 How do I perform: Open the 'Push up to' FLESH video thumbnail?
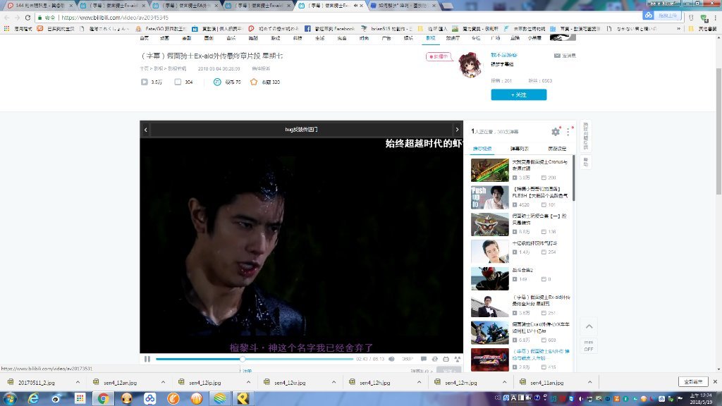pyautogui.click(x=489, y=197)
